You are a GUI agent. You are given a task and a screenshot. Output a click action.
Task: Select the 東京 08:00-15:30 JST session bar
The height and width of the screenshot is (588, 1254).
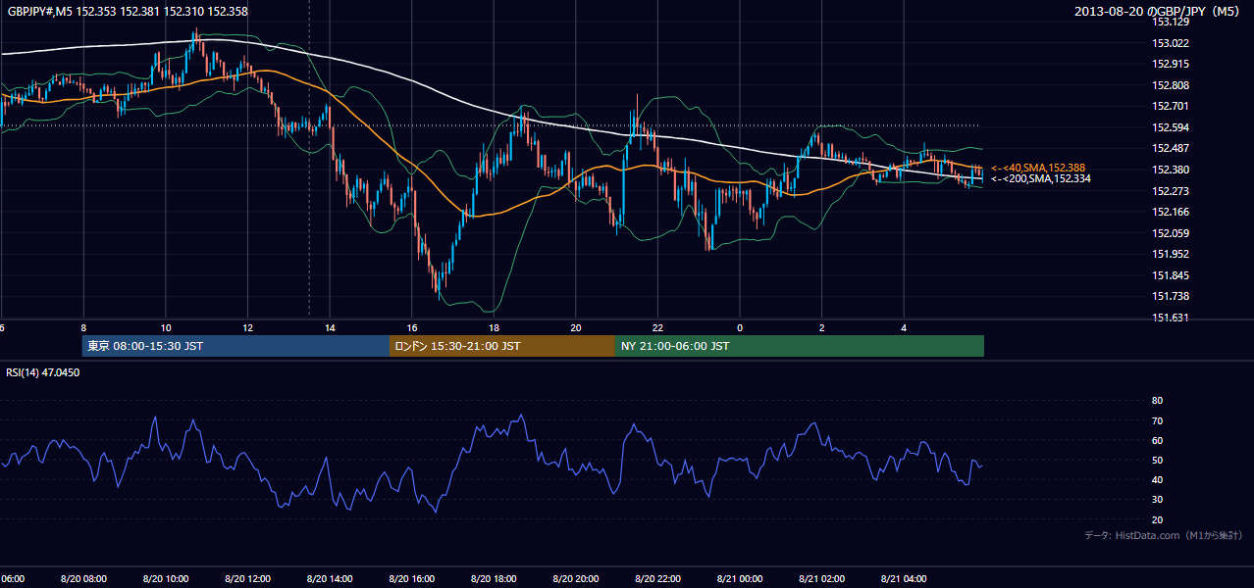[x=235, y=346]
